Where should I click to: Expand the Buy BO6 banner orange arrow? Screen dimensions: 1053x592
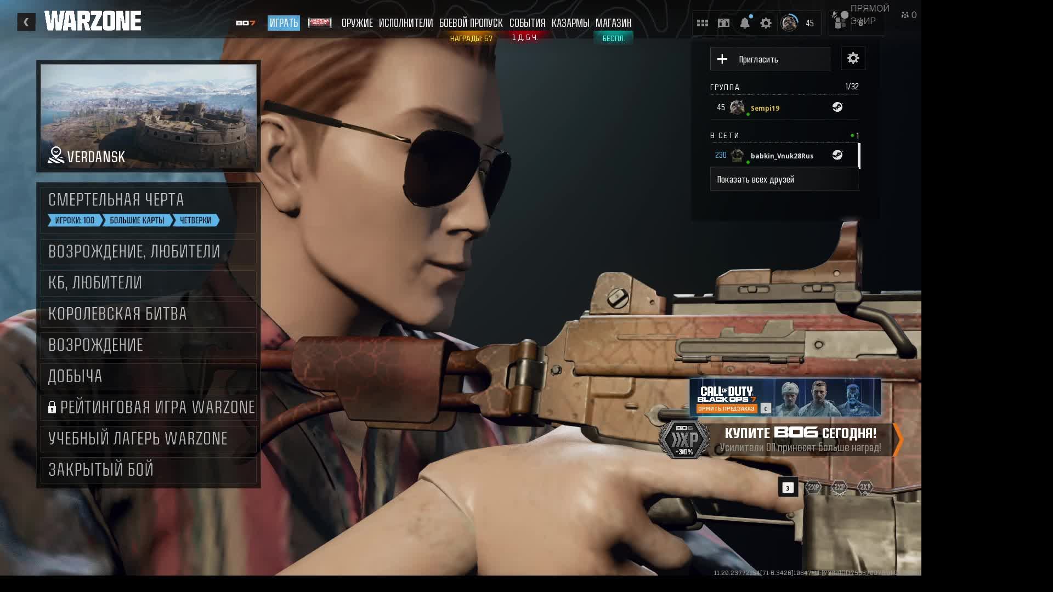pyautogui.click(x=898, y=440)
